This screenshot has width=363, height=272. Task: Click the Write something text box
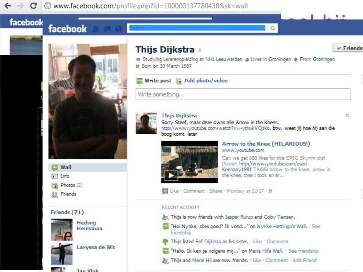[243, 94]
